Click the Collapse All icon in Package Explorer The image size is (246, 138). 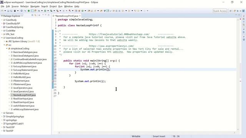click(x=32, y=15)
